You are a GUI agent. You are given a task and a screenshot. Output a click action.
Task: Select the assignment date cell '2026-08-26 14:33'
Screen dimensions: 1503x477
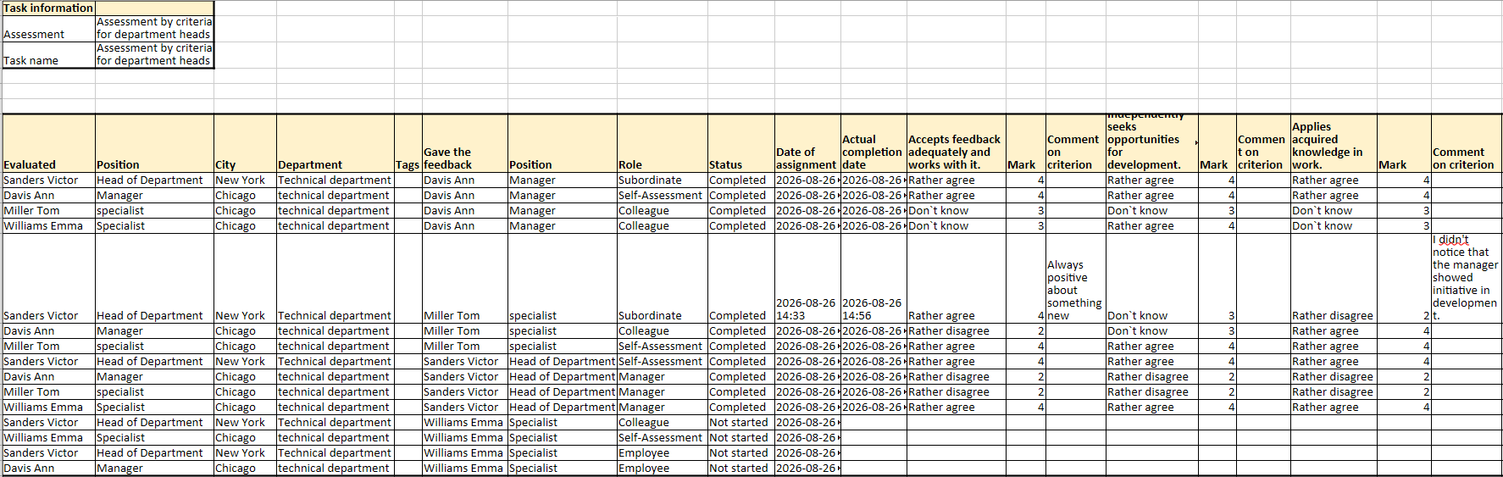click(807, 279)
